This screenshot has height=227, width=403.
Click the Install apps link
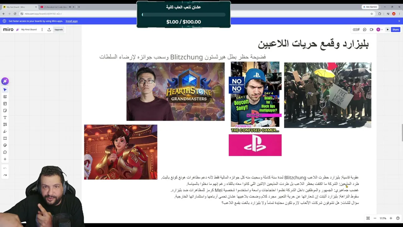(x=71, y=21)
